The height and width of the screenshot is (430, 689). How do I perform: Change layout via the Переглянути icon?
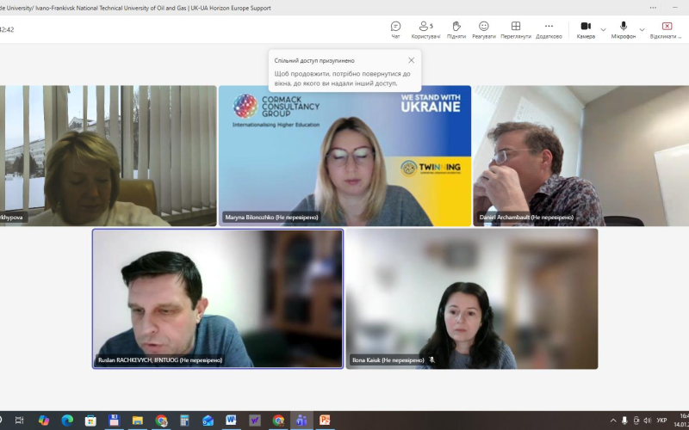point(516,29)
